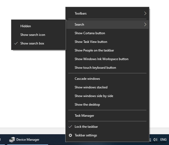The width and height of the screenshot is (169, 145).
Task: Enable Show Windows Ink Workspace button
Action: (101, 59)
